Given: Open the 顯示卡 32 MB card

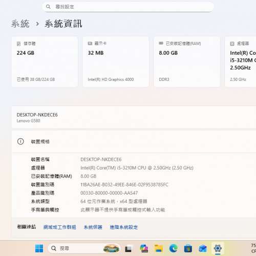Looking at the screenshot, I should tap(116, 61).
